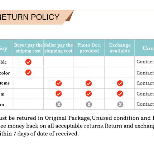
Task: Click the Exchange available checkmark in the items row
Action: [120, 83]
